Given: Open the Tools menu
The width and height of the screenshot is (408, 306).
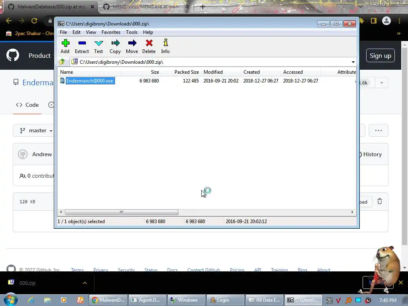Looking at the screenshot, I should (x=131, y=32).
